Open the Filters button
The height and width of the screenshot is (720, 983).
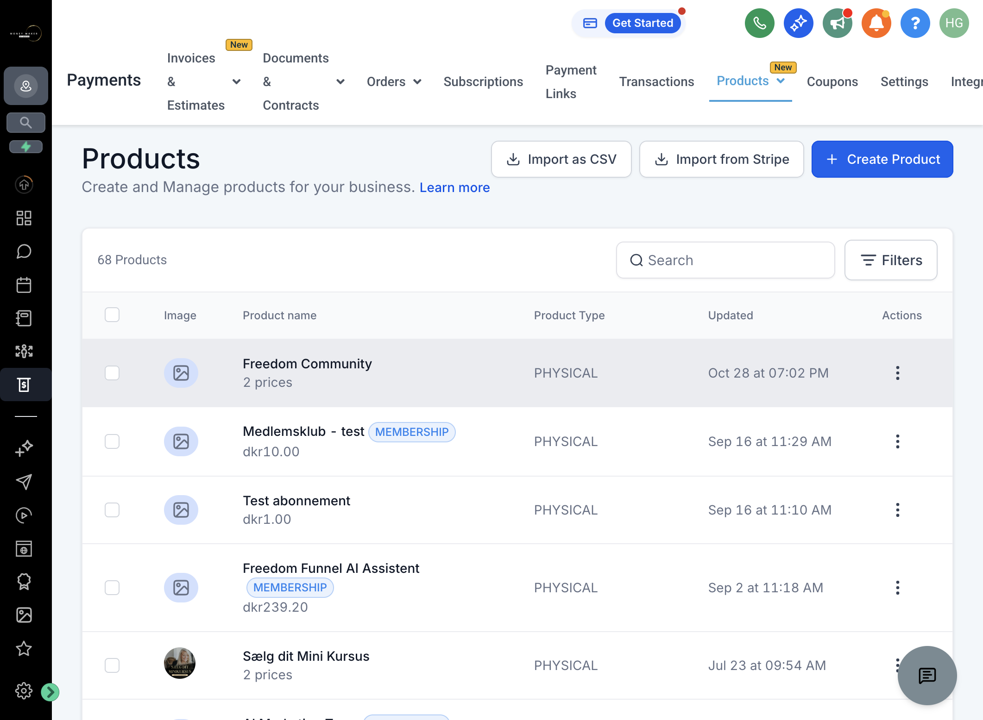pos(891,260)
